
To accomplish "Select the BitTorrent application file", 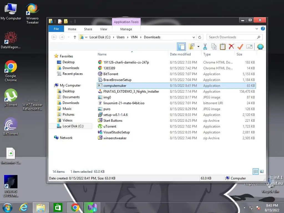I will pyautogui.click(x=176, y=74).
